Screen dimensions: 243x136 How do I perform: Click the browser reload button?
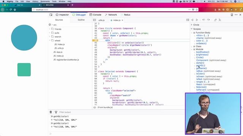point(11,9)
